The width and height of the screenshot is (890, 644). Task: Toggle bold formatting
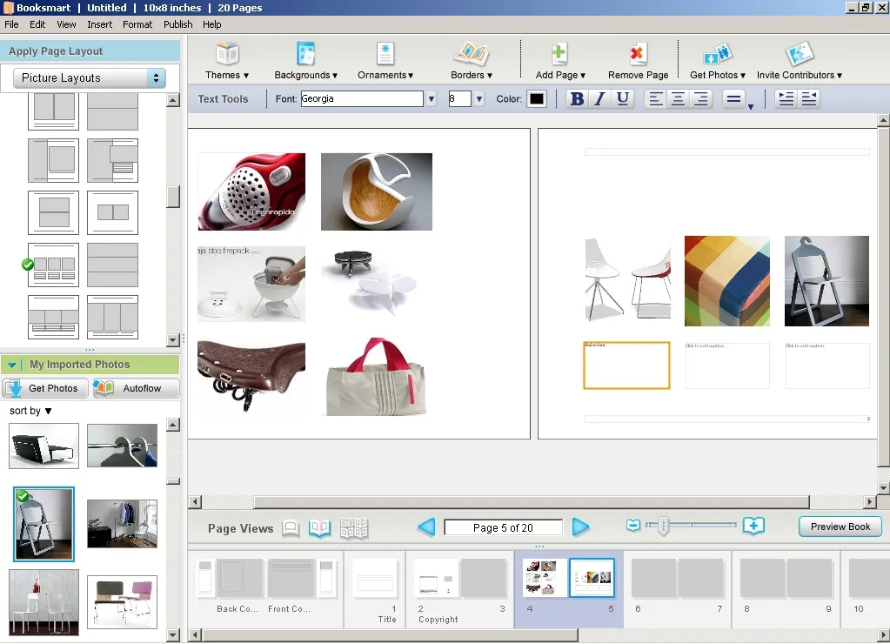pos(577,99)
